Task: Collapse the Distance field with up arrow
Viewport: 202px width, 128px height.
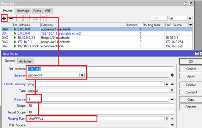Action: coord(172,99)
